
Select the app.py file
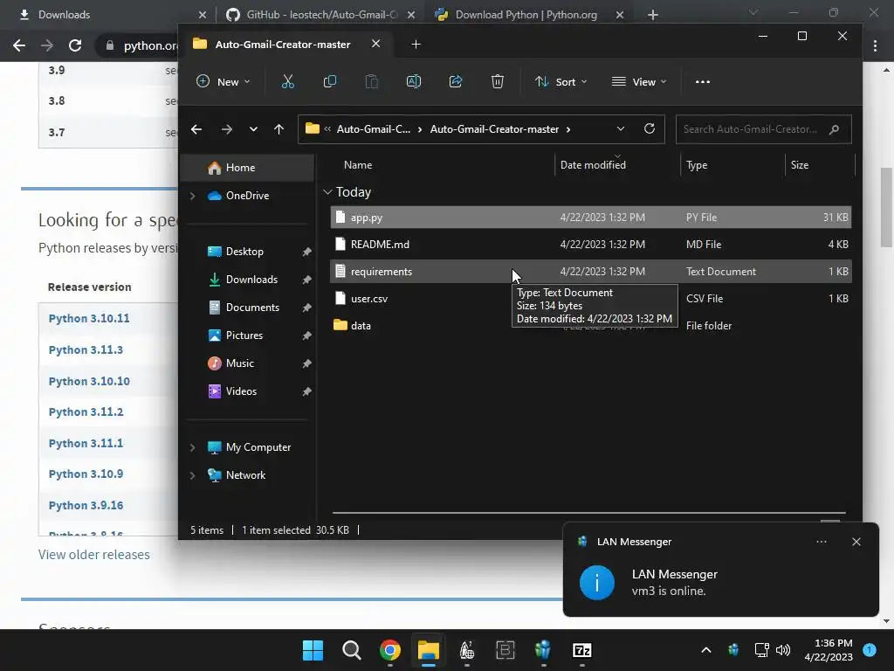pyautogui.click(x=591, y=218)
